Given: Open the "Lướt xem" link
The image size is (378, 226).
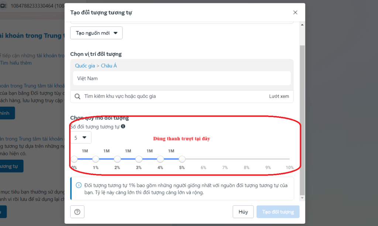Looking at the screenshot, I should click(279, 96).
